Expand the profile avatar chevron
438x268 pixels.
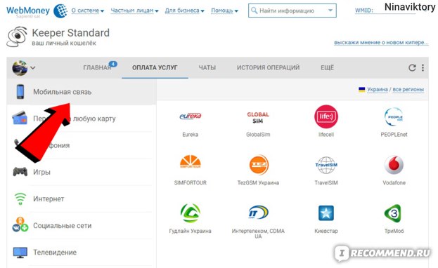(32, 68)
